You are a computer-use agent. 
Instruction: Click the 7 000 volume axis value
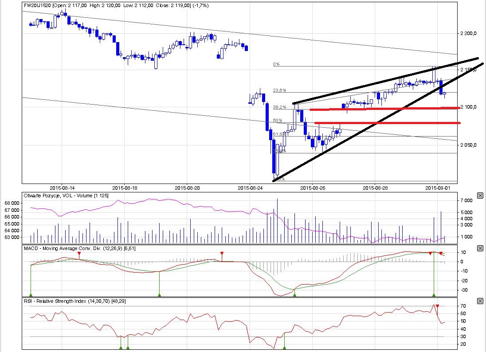pyautogui.click(x=466, y=200)
